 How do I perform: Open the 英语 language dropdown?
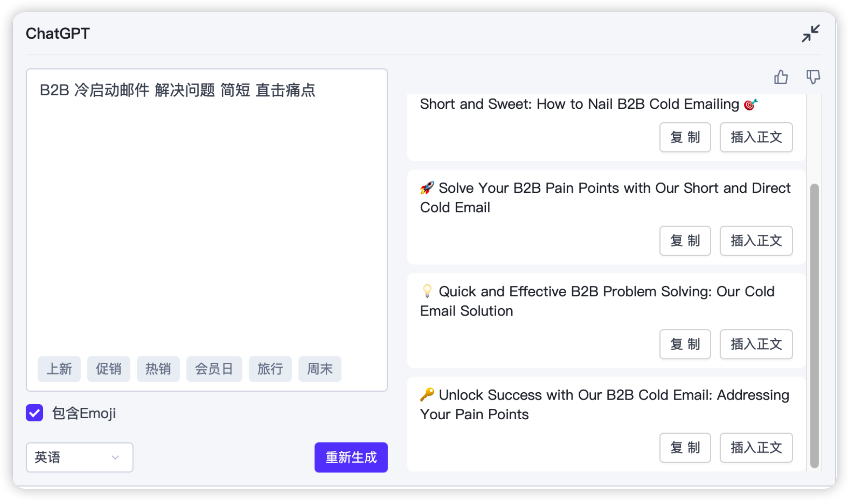(79, 457)
